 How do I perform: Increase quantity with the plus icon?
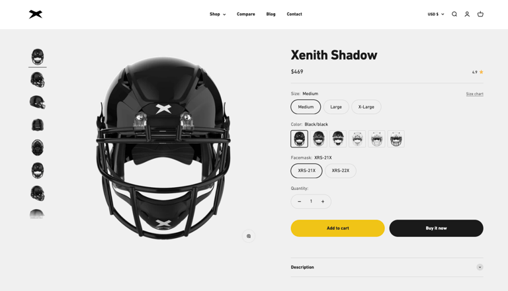[x=323, y=202]
